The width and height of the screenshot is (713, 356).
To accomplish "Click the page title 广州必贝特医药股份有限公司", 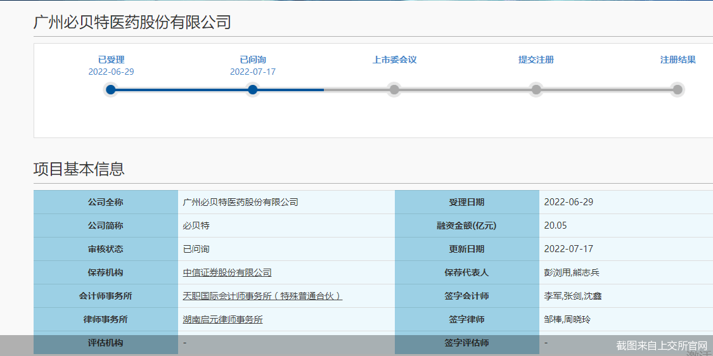I will coord(132,22).
